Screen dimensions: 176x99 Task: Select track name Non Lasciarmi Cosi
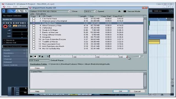[x=51, y=44]
